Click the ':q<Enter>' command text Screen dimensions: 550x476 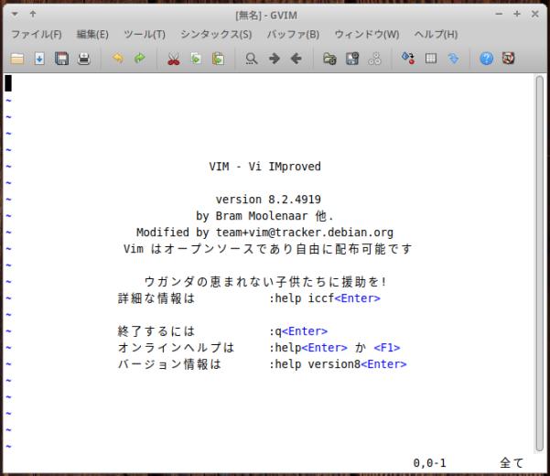(298, 331)
